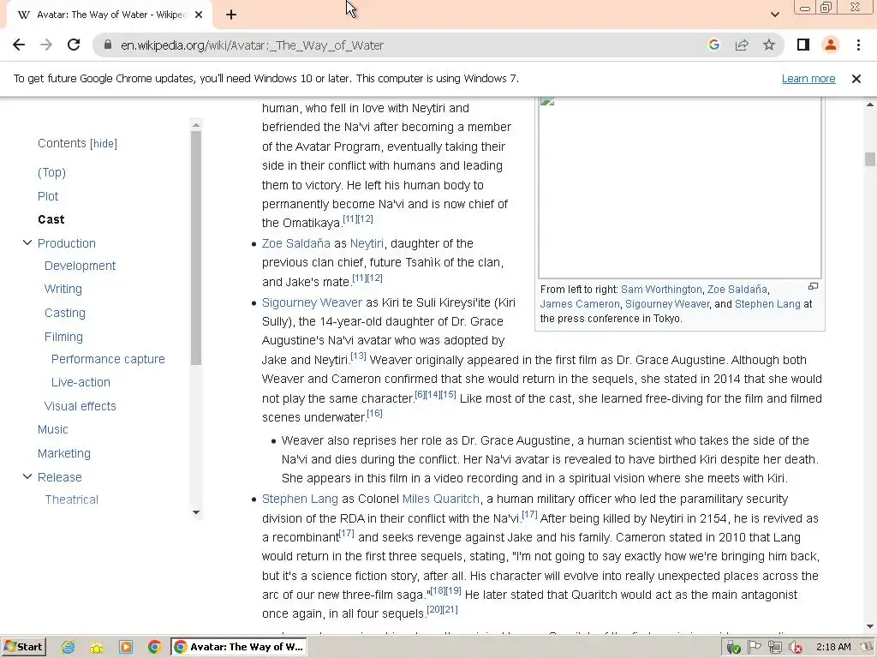
Task: Click the 2:18 AM system clock
Action: (833, 648)
